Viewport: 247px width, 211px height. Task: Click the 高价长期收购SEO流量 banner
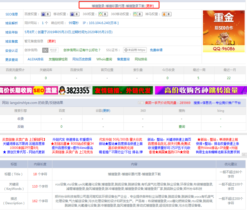click(x=29, y=90)
